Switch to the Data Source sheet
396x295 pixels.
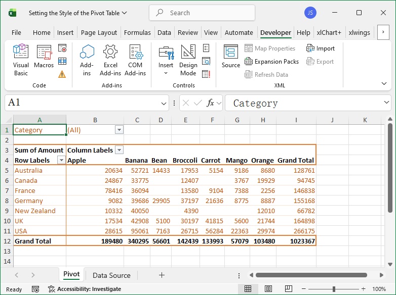pos(111,275)
